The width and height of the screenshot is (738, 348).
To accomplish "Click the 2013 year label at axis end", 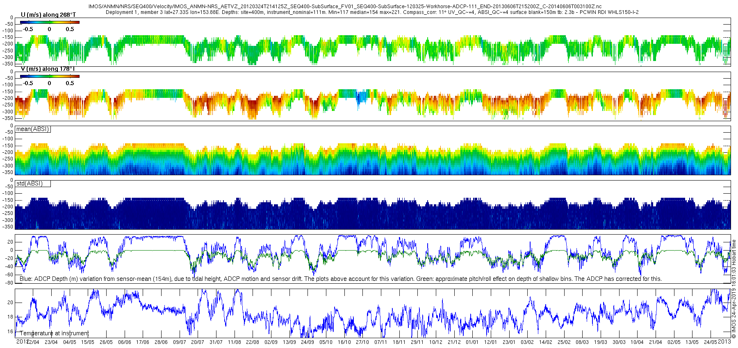I will coord(724,341).
